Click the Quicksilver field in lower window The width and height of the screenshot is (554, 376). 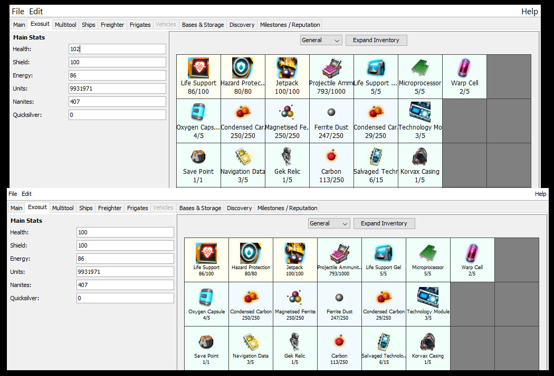pos(125,298)
